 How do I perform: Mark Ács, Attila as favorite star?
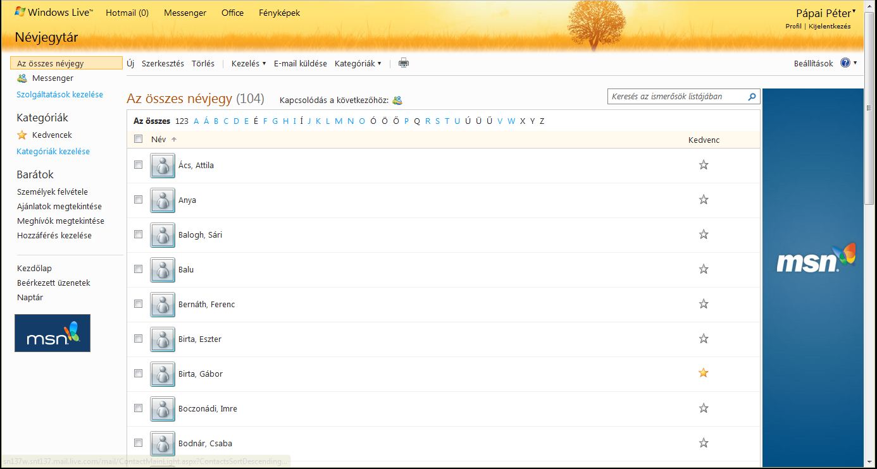pyautogui.click(x=704, y=165)
